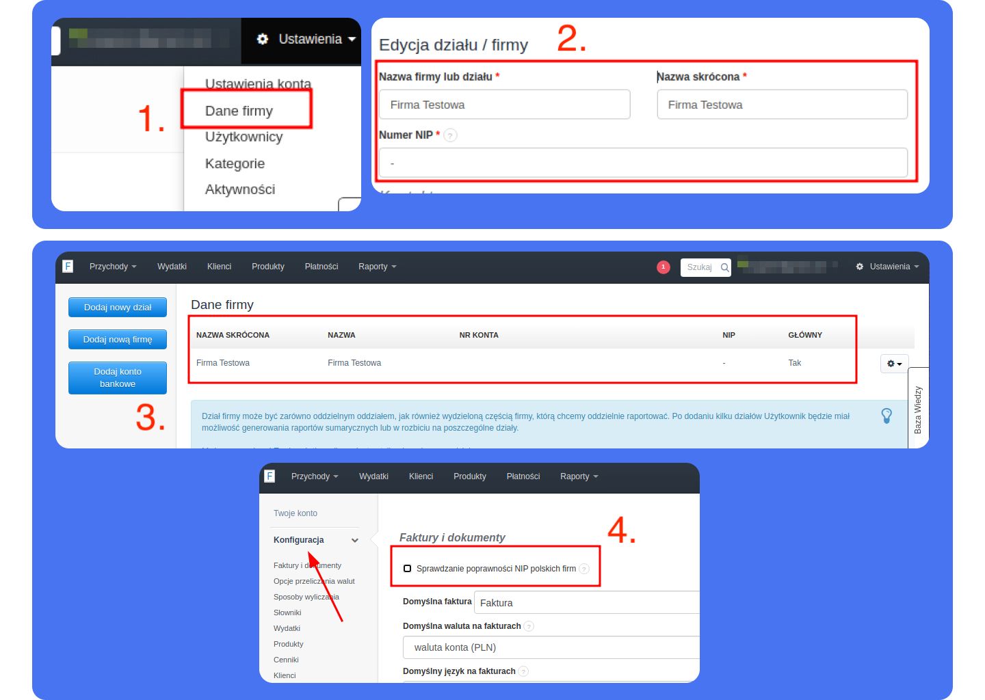Click the Dodaj konto bankowe button
Viewport: 985px width, 700px height.
pyautogui.click(x=118, y=378)
